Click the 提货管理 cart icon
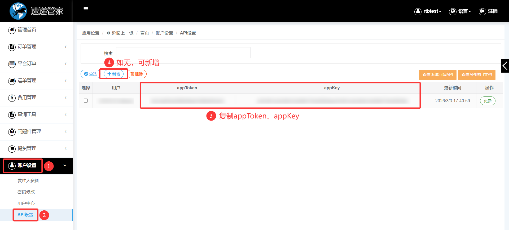This screenshot has width=509, height=230. pyautogui.click(x=12, y=149)
